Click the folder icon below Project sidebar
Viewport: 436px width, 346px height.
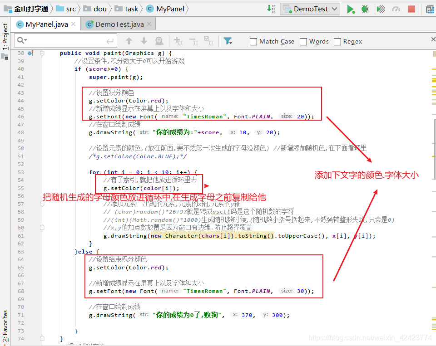pyautogui.click(x=5, y=57)
